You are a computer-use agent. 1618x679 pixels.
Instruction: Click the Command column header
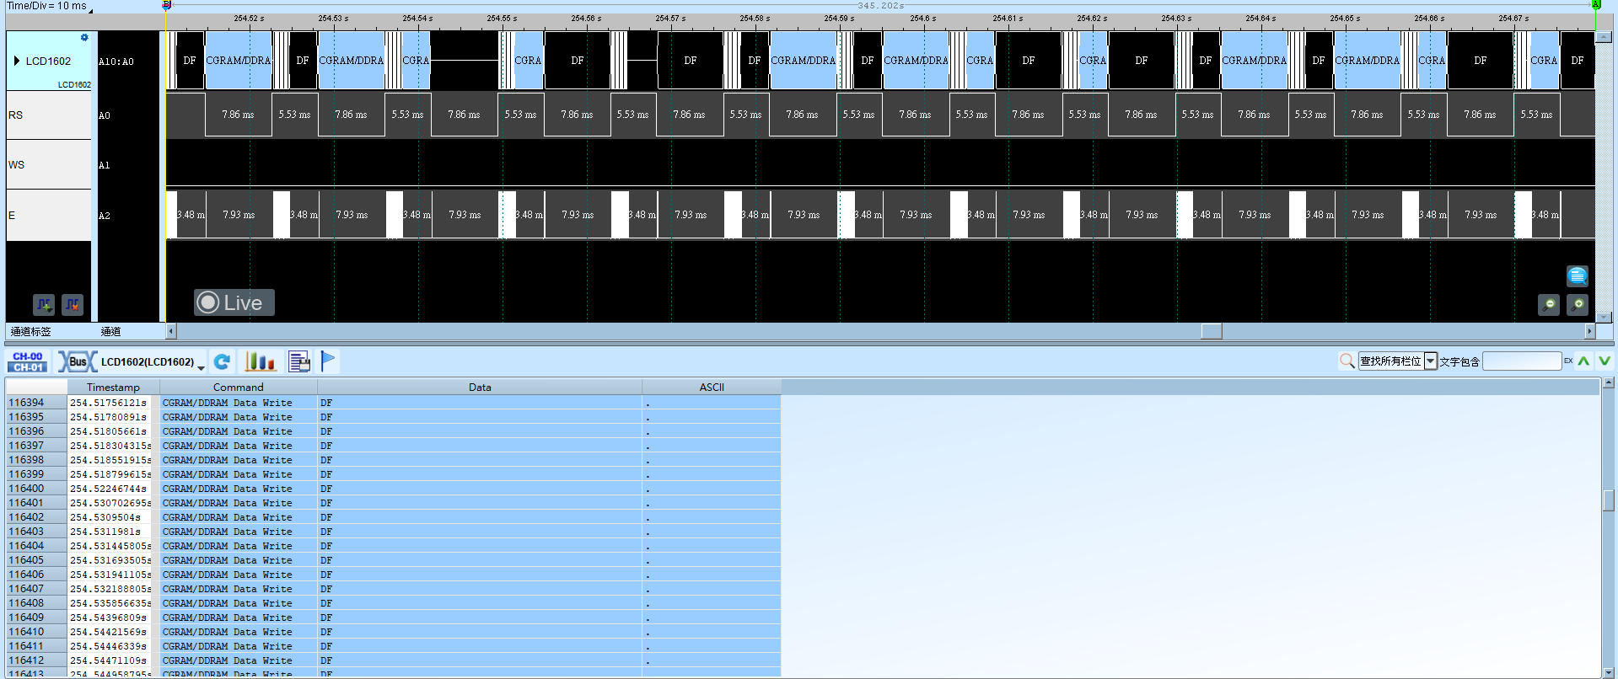tap(238, 388)
